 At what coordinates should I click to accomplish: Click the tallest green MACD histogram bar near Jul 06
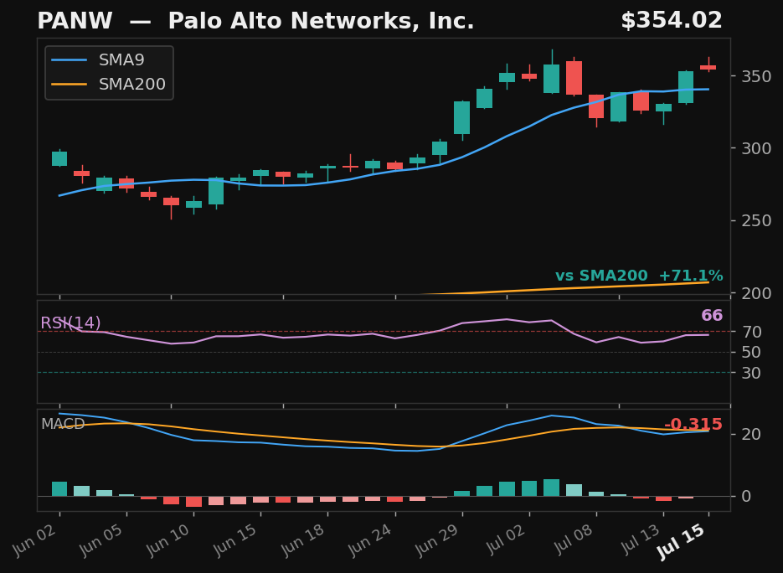point(551,488)
